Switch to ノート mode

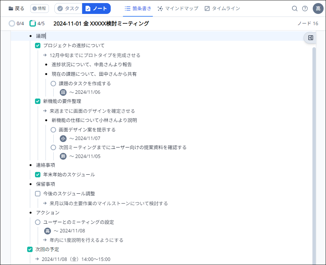96,8
